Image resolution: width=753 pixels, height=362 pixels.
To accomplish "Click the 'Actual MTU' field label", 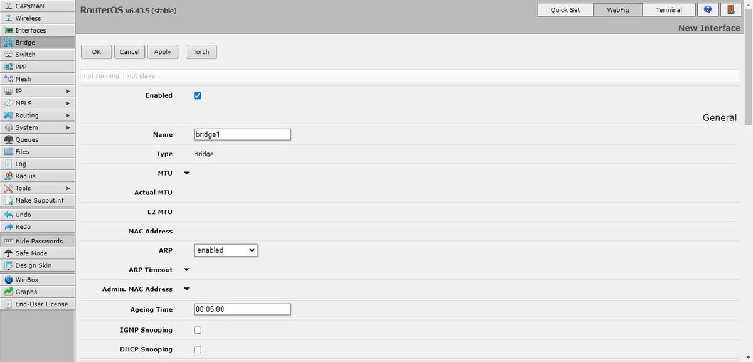I will tap(153, 193).
